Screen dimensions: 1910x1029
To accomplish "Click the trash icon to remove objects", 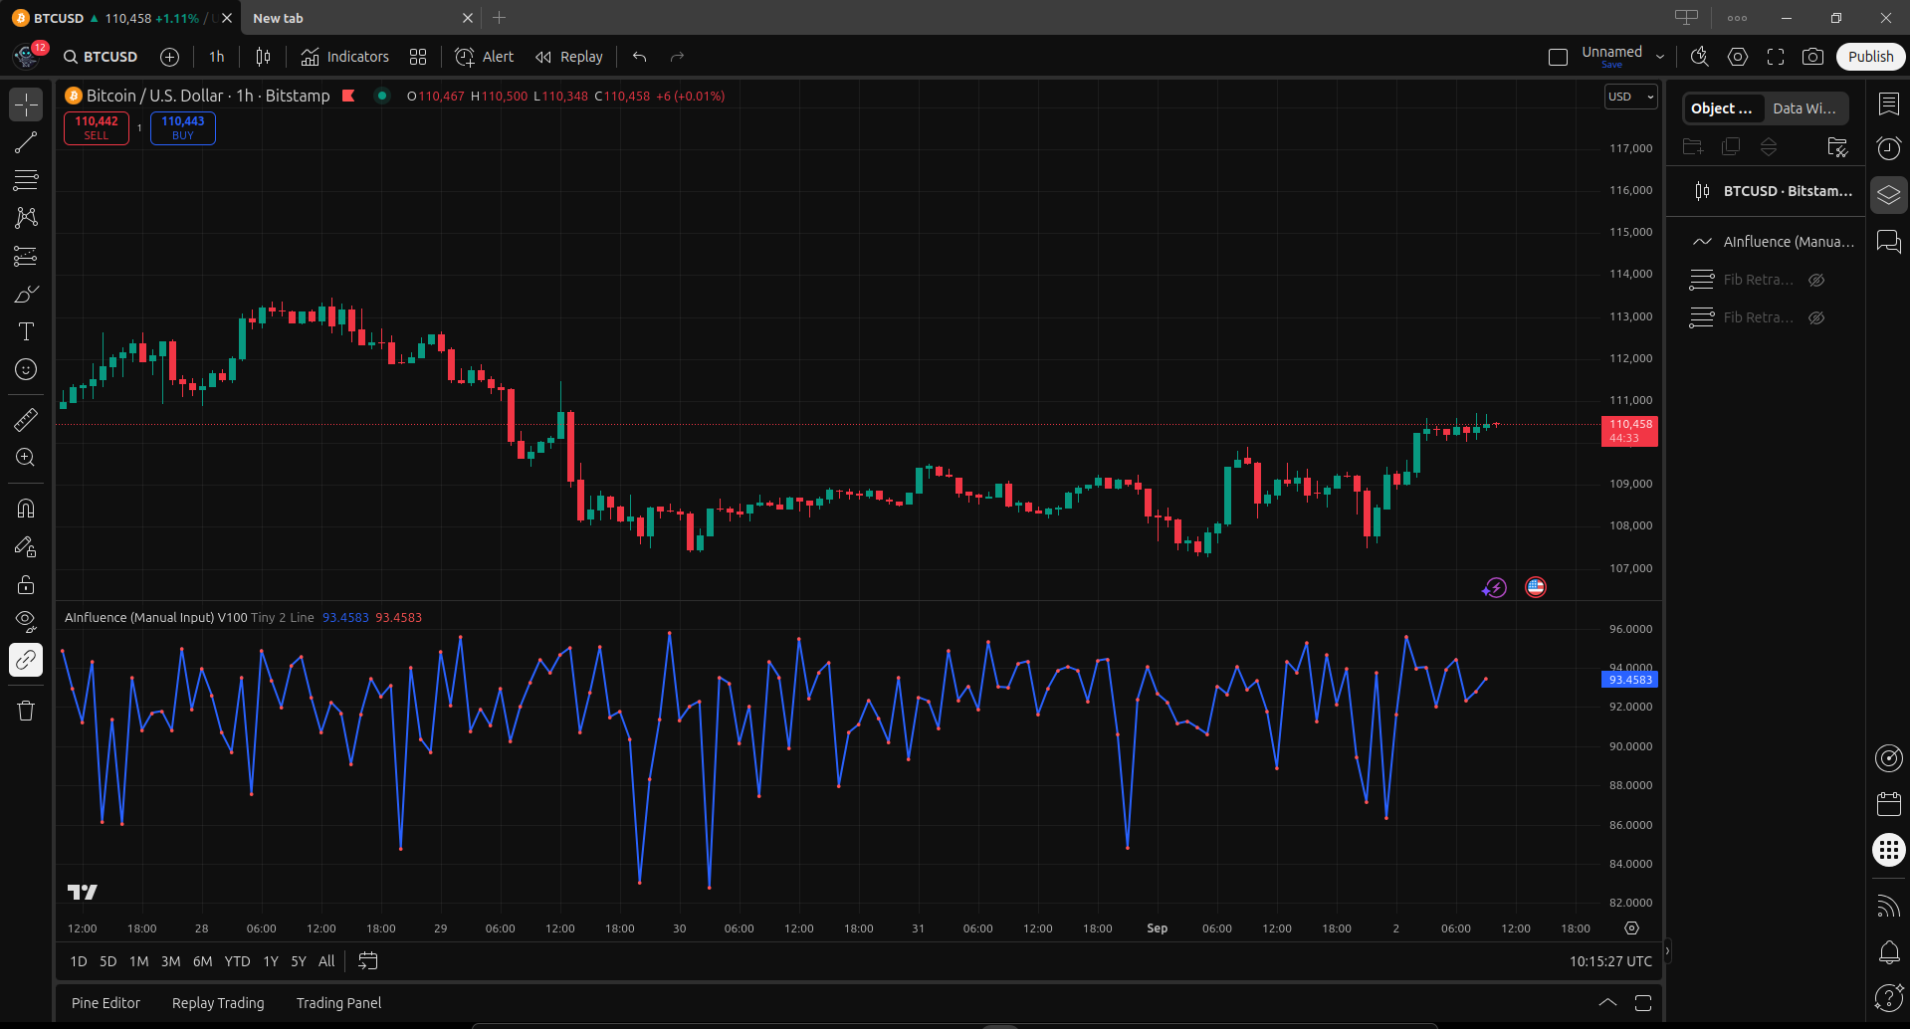I will point(26,711).
